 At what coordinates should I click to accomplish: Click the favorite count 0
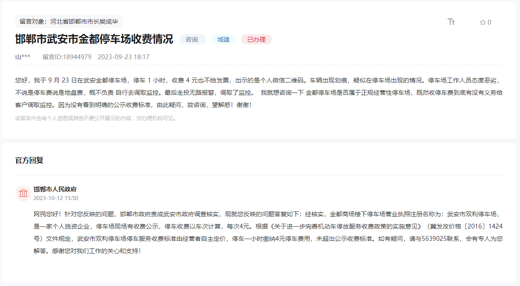[x=490, y=22]
